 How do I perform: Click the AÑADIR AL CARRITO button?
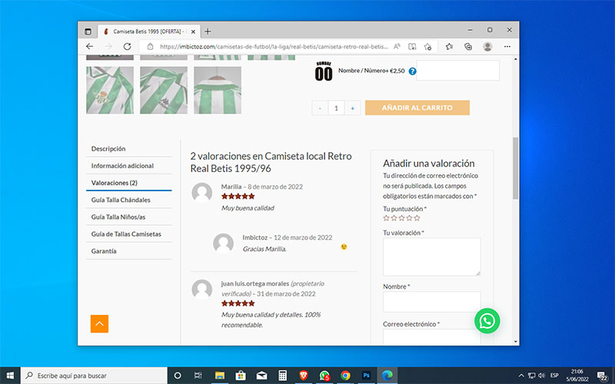click(x=417, y=108)
